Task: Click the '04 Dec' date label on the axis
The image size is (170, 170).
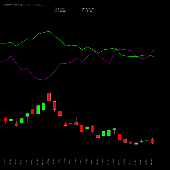Action: pyautogui.click(x=152, y=162)
